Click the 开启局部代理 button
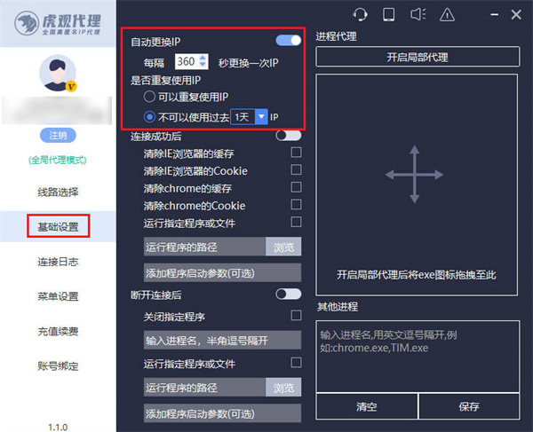Screen dimensions: 533x432 (417, 57)
